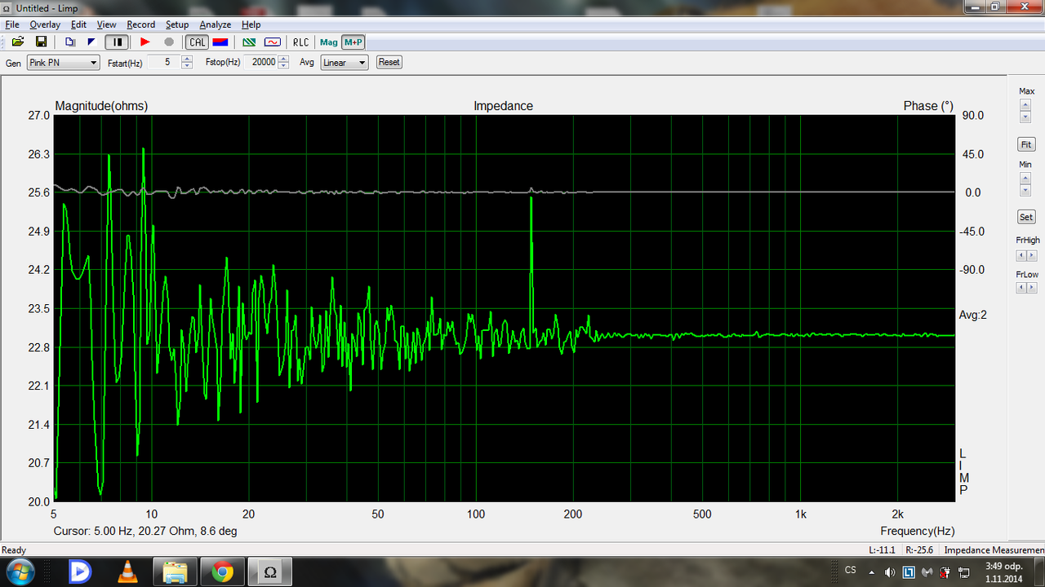
Task: Increase the Fstart value with the up arrow
Action: pyautogui.click(x=187, y=59)
